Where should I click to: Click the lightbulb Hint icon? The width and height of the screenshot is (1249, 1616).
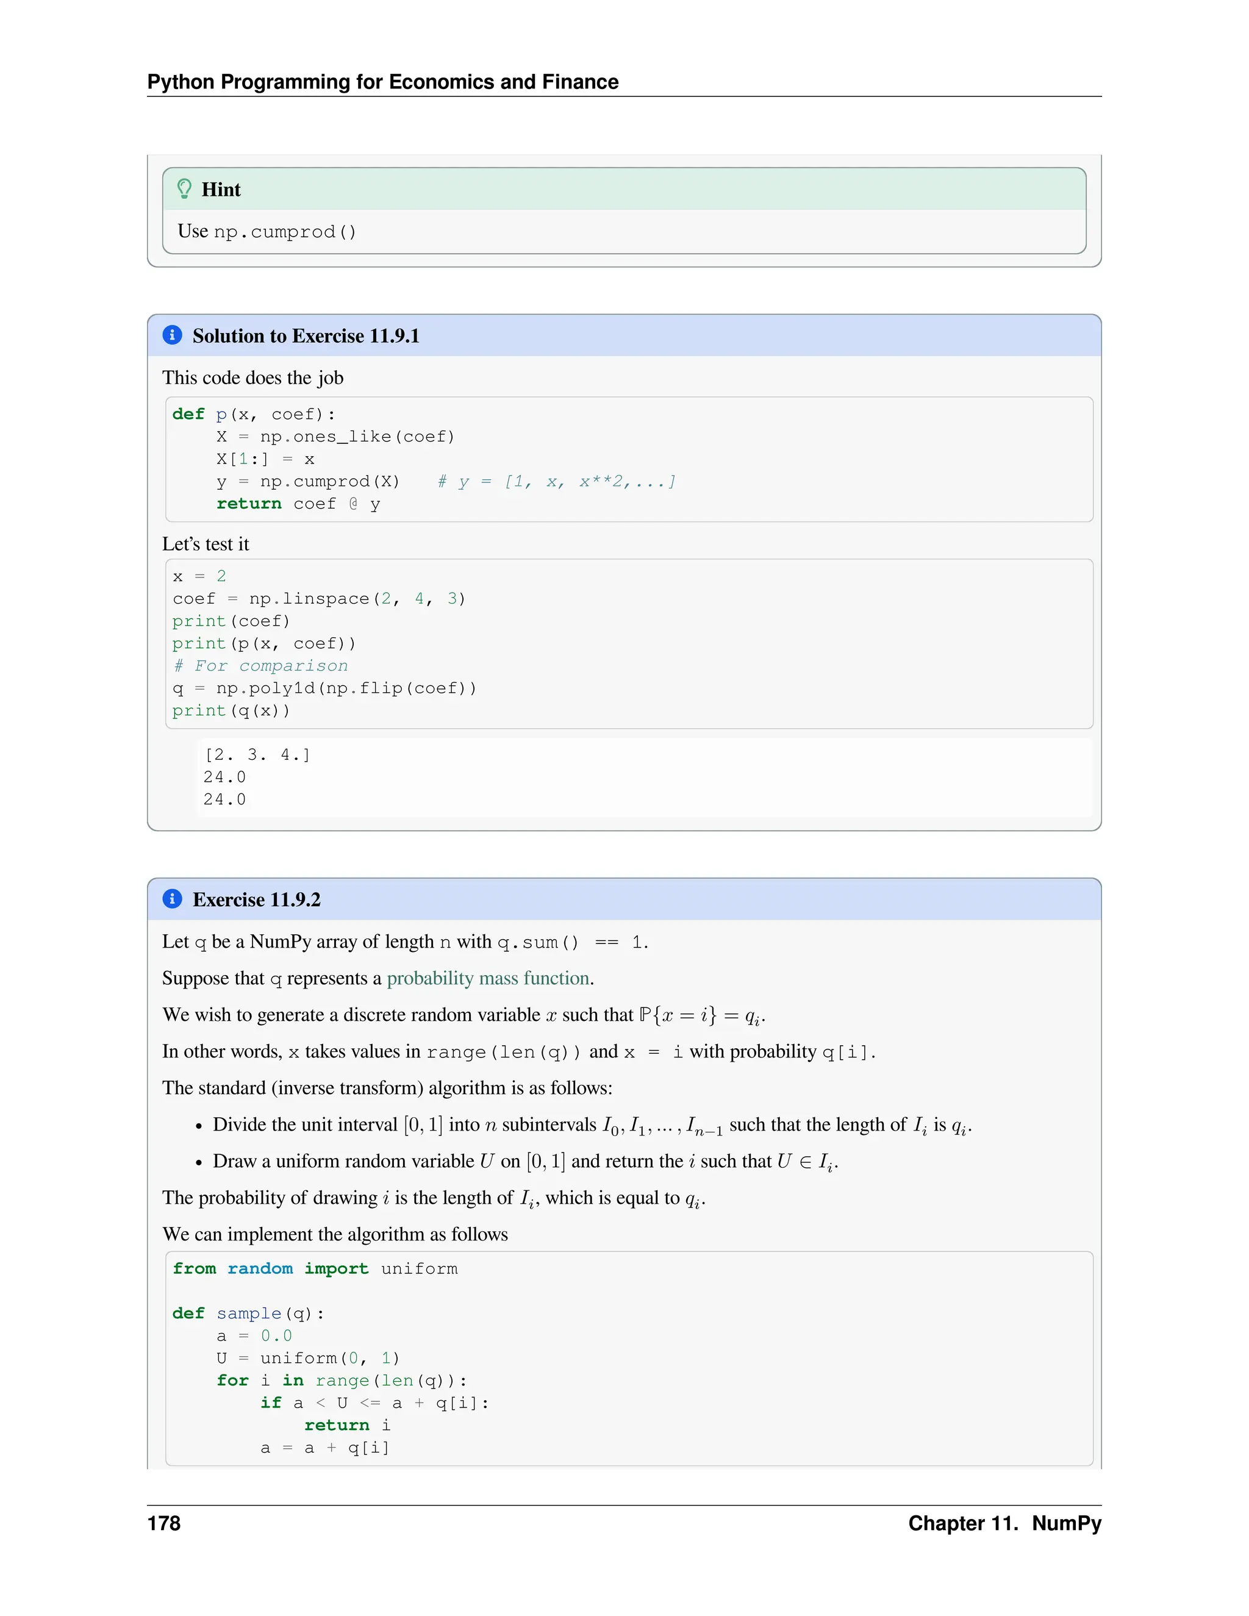[x=184, y=190]
